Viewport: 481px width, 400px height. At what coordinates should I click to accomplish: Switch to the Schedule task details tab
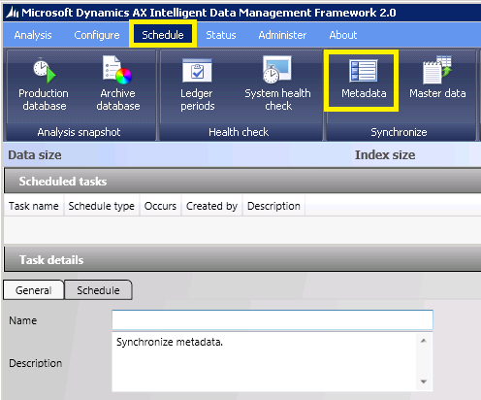[98, 290]
